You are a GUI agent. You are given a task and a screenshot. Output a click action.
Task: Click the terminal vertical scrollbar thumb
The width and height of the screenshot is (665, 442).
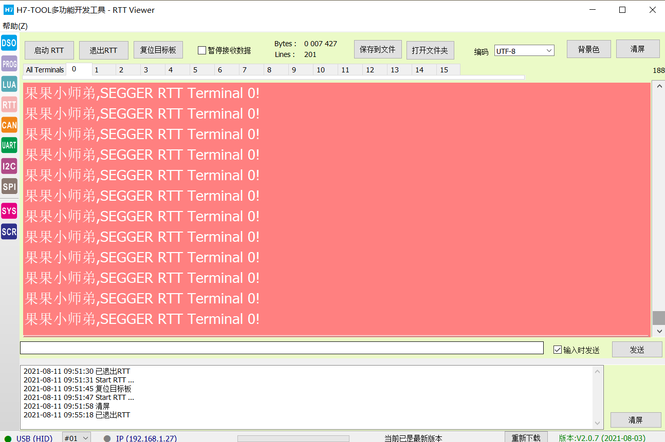pyautogui.click(x=658, y=318)
